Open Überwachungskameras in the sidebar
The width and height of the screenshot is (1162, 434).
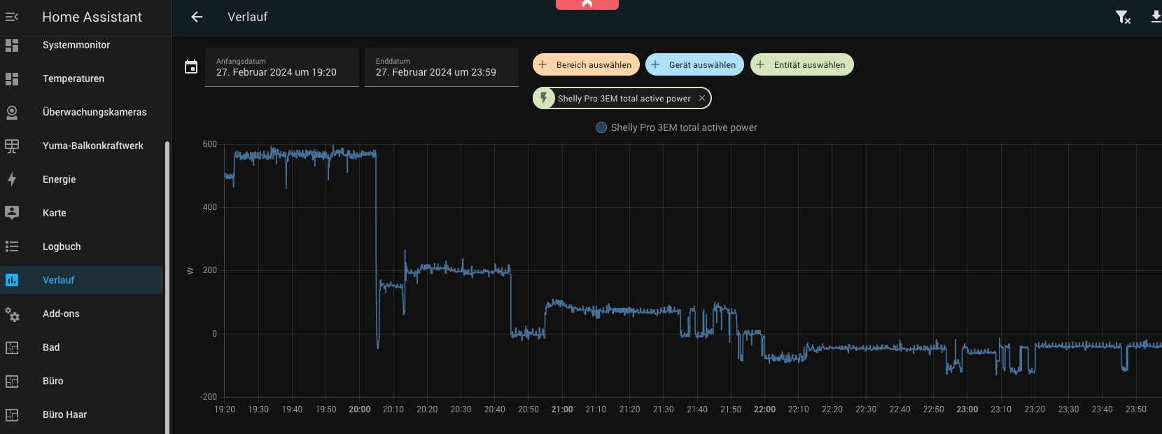[x=82, y=112]
